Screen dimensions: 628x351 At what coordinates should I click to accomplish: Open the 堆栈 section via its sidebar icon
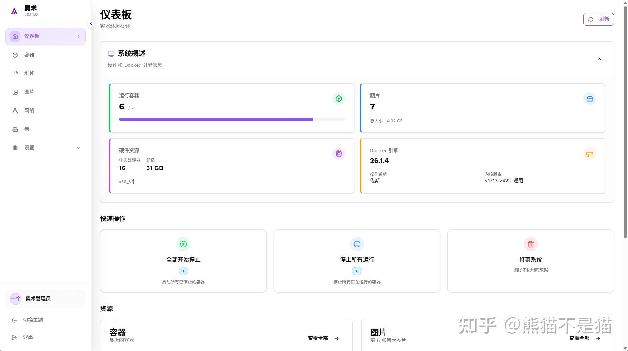pos(15,73)
